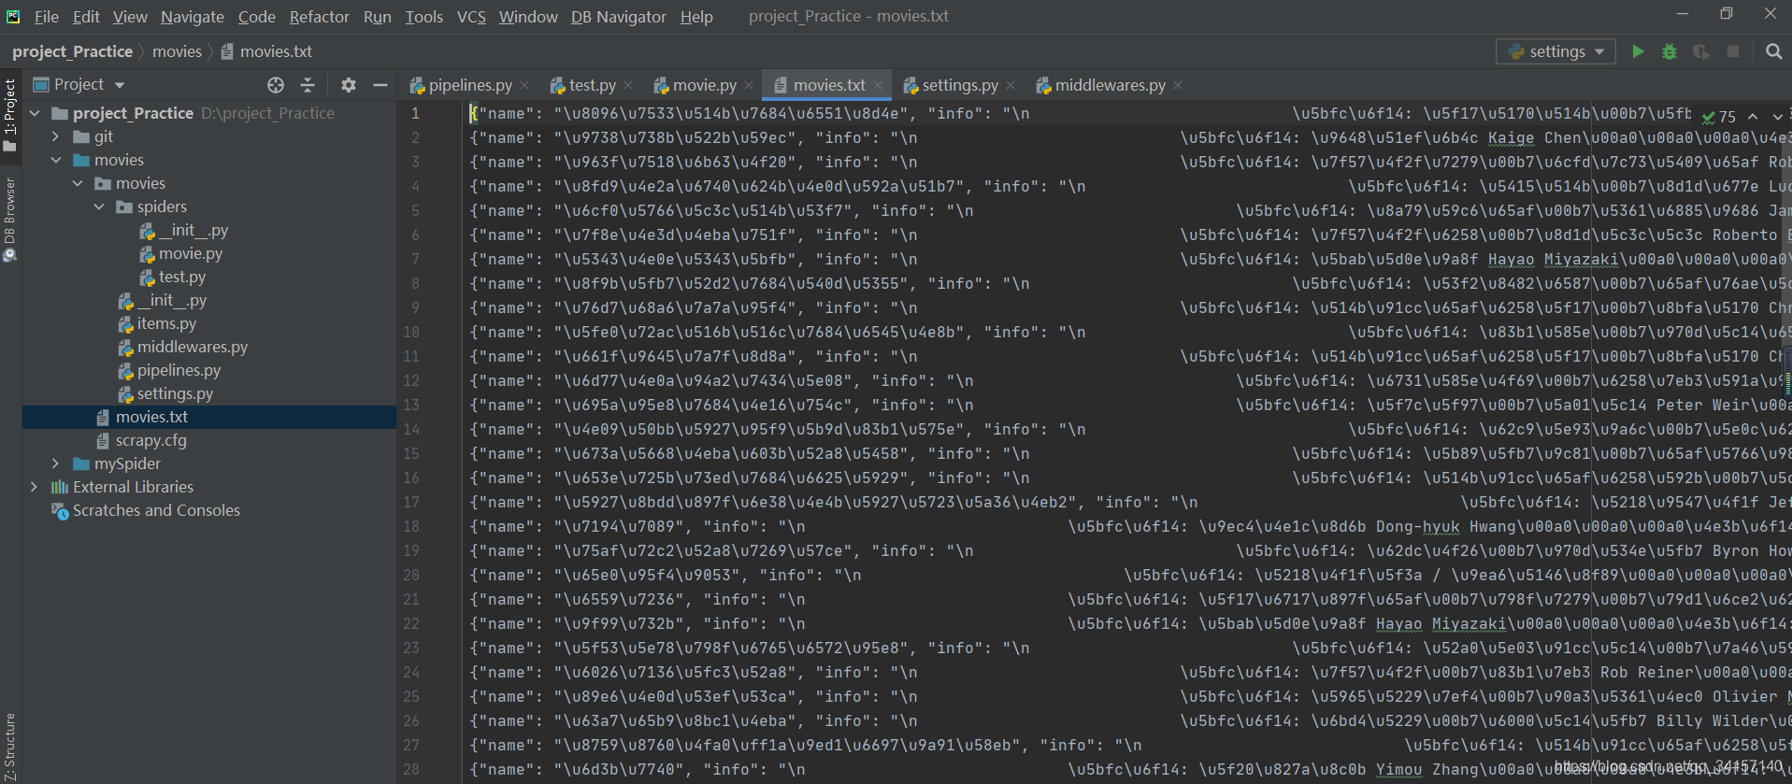1792x784 pixels.
Task: Collapse the outer movies folder
Action: tap(57, 160)
